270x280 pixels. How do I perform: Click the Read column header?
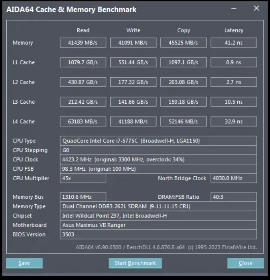coord(83,30)
